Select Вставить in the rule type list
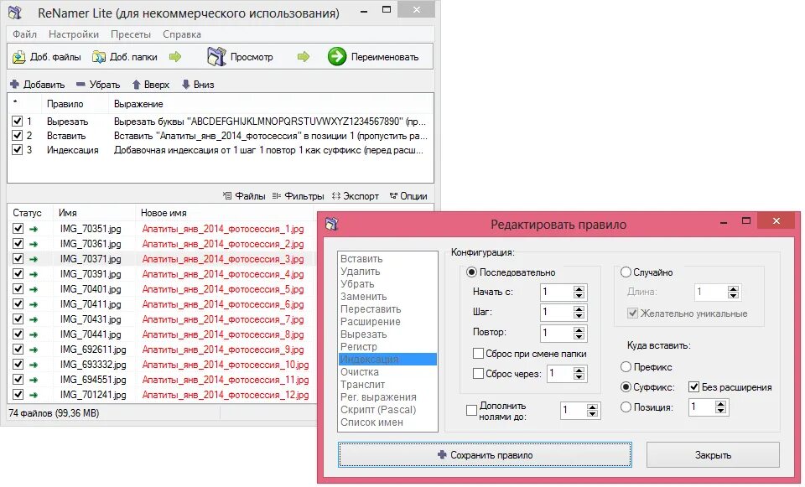Viewport: 805px width, 487px height. 387,259
